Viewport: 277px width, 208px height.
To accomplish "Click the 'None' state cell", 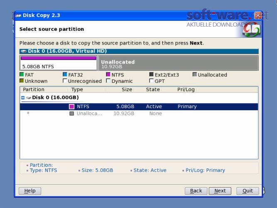I will (x=155, y=114).
